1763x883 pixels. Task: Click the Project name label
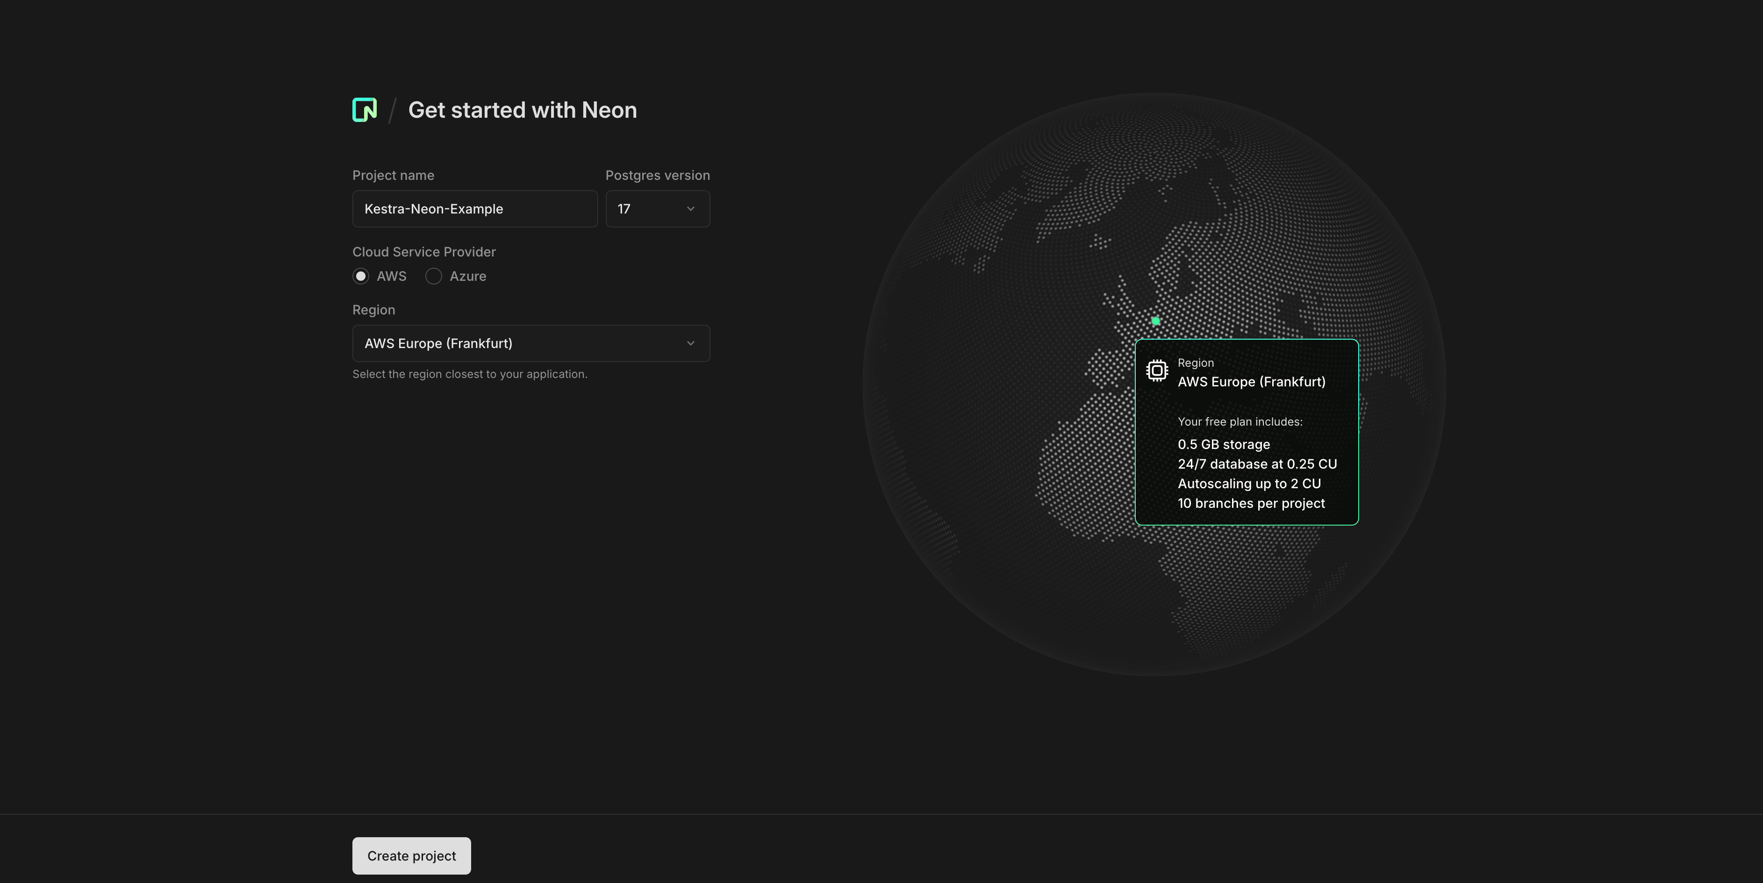[x=393, y=175]
